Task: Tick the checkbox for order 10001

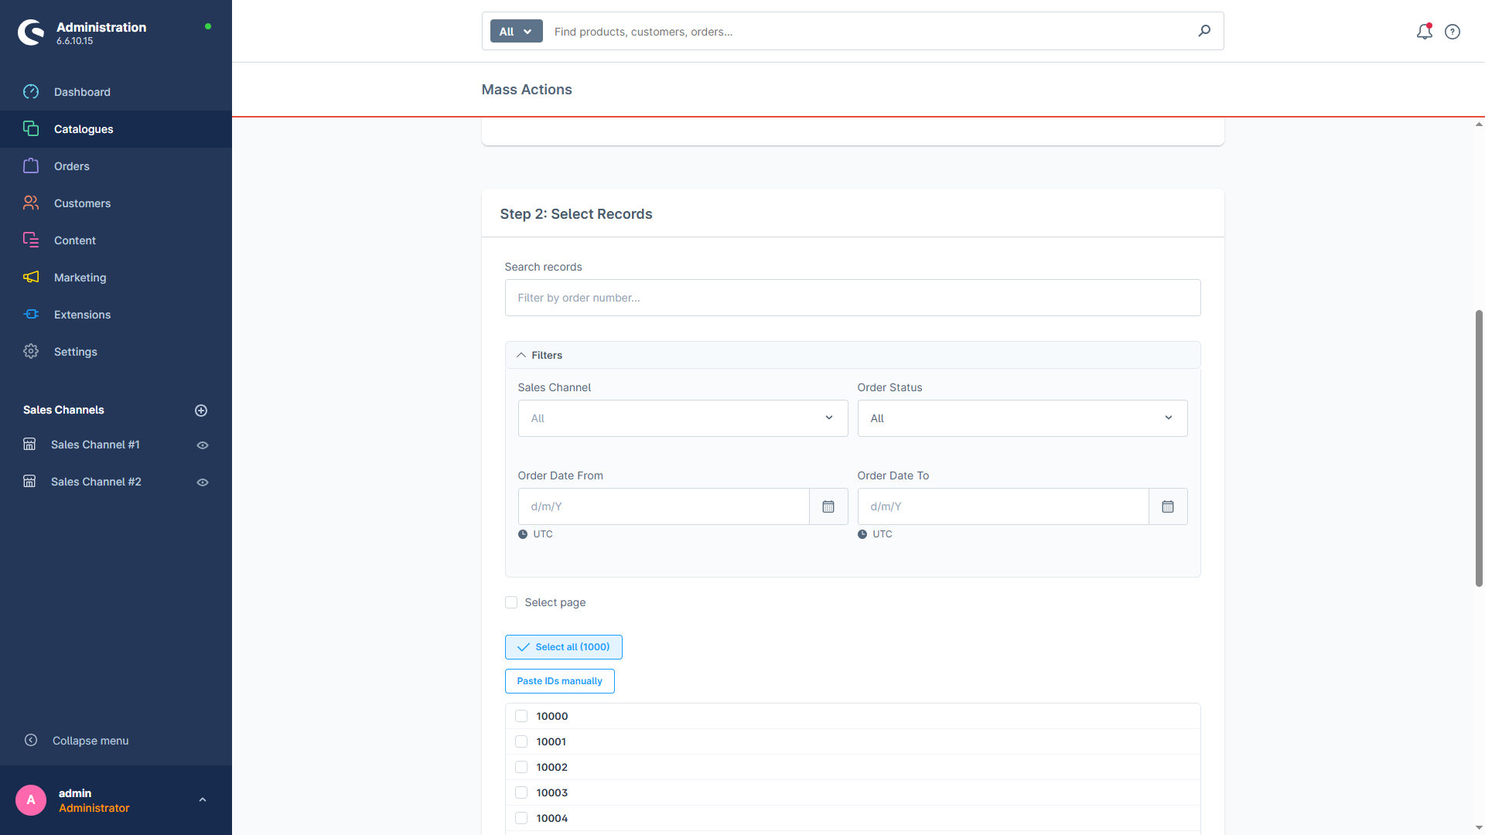Action: [521, 741]
